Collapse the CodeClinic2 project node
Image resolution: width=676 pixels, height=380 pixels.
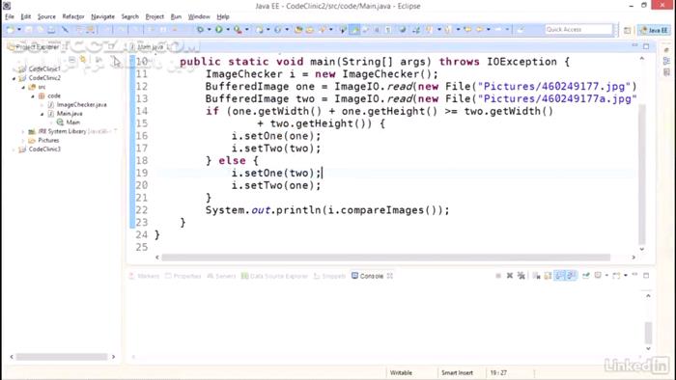[14, 78]
